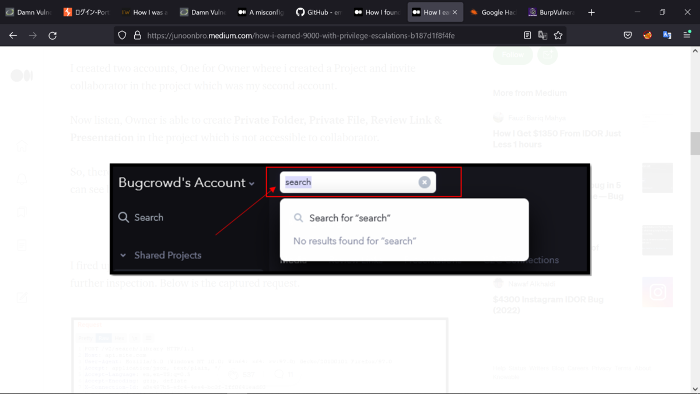Click the email subscribe icon beside Follow
The width and height of the screenshot is (700, 394).
pyautogui.click(x=547, y=55)
